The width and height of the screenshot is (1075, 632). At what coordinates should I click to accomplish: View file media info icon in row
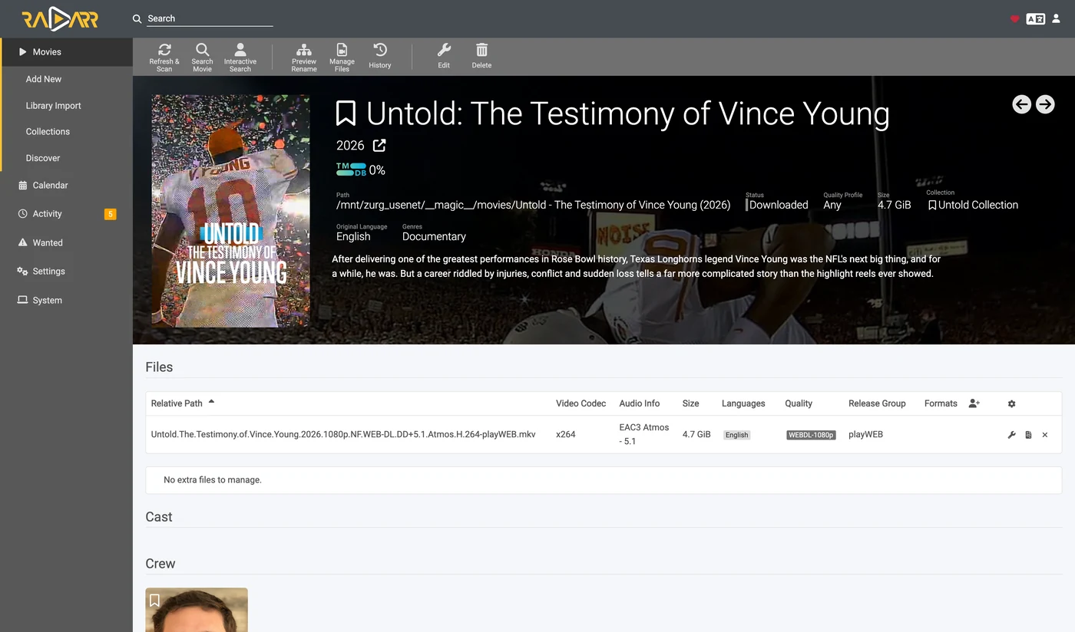point(1028,435)
